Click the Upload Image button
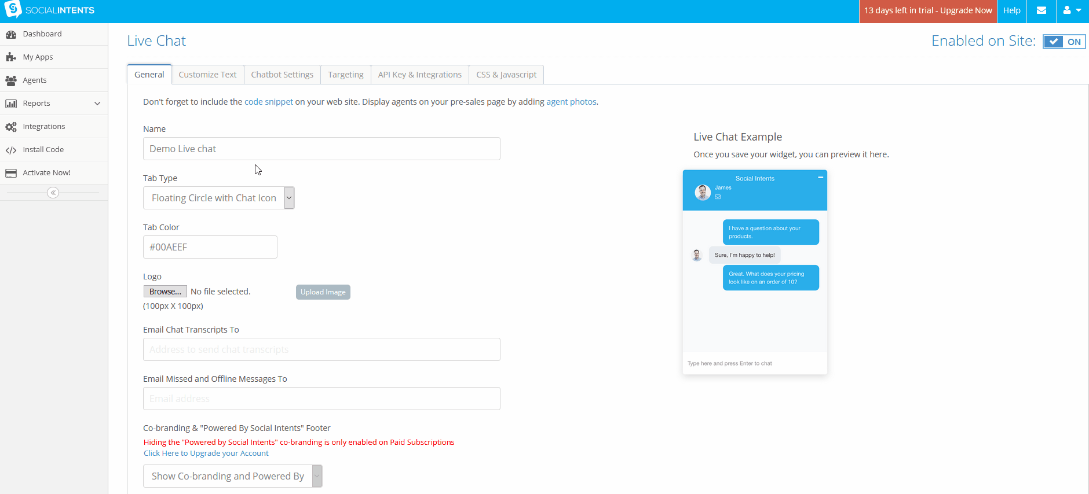 point(323,292)
